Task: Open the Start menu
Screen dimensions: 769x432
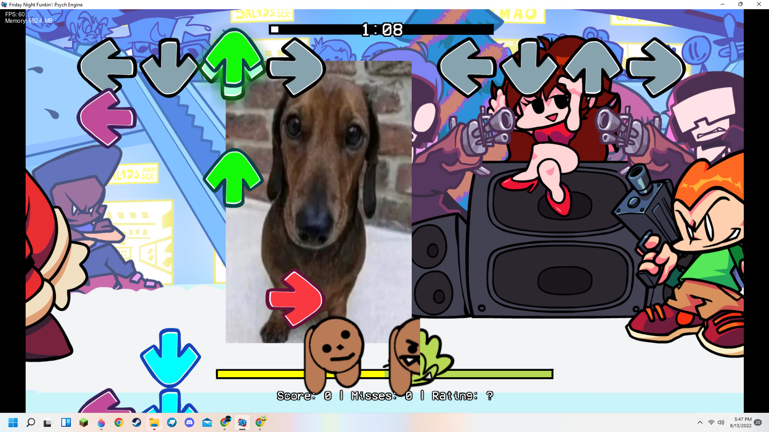Action: pyautogui.click(x=14, y=423)
